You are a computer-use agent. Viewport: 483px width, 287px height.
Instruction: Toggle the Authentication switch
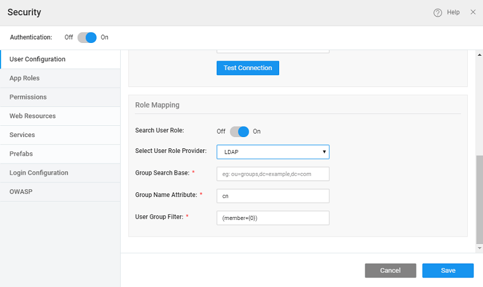point(87,37)
